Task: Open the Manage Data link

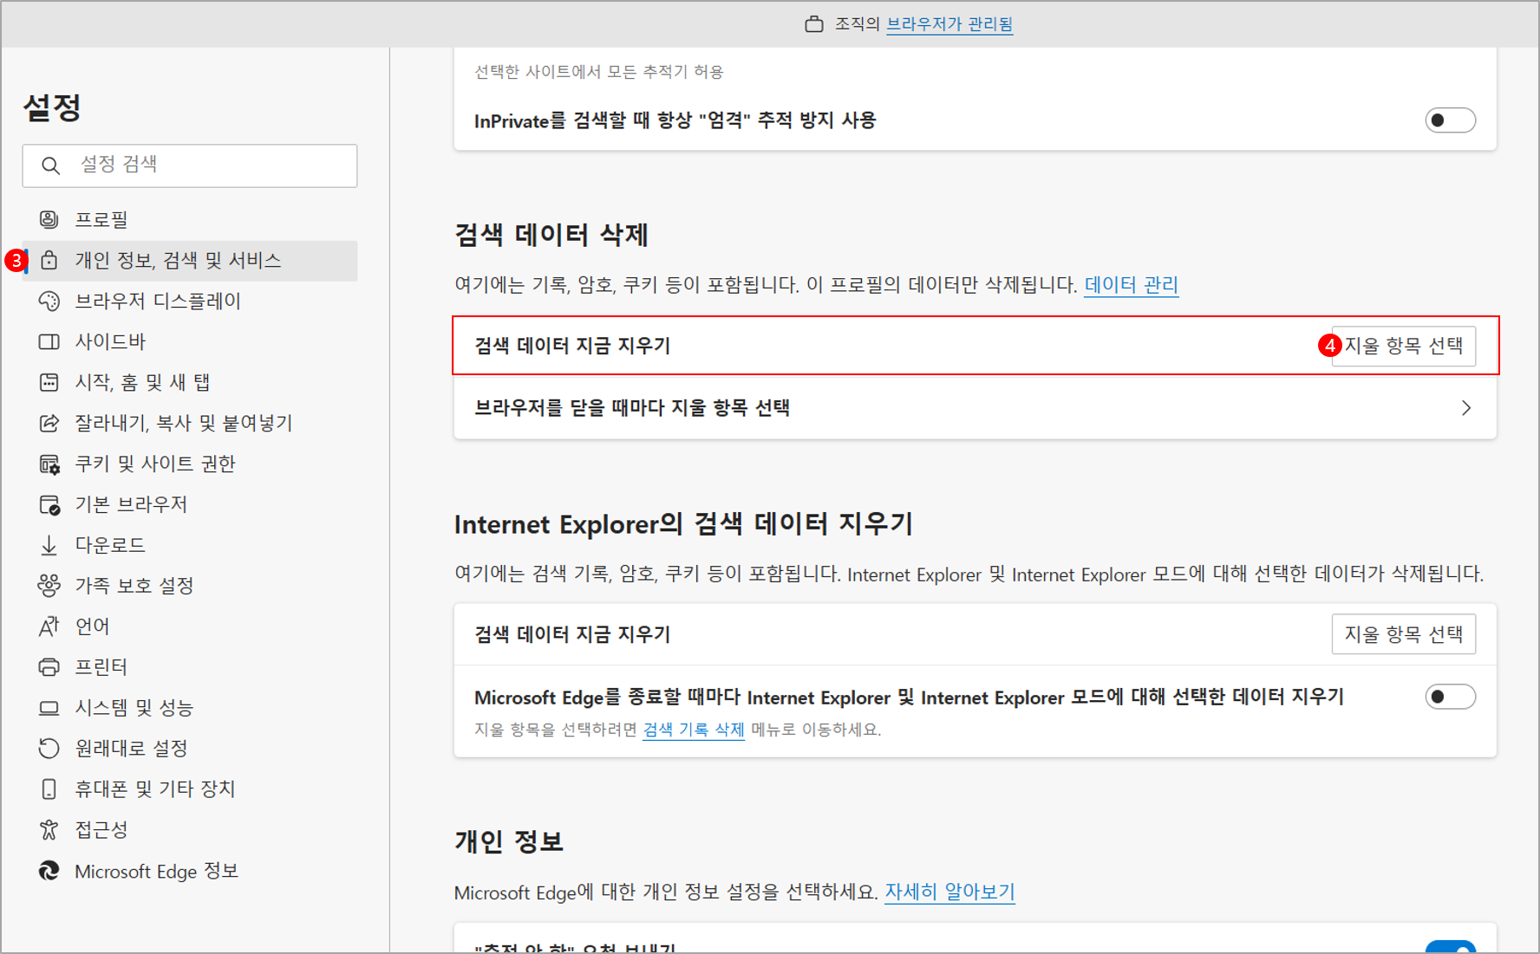Action: pyautogui.click(x=1131, y=285)
